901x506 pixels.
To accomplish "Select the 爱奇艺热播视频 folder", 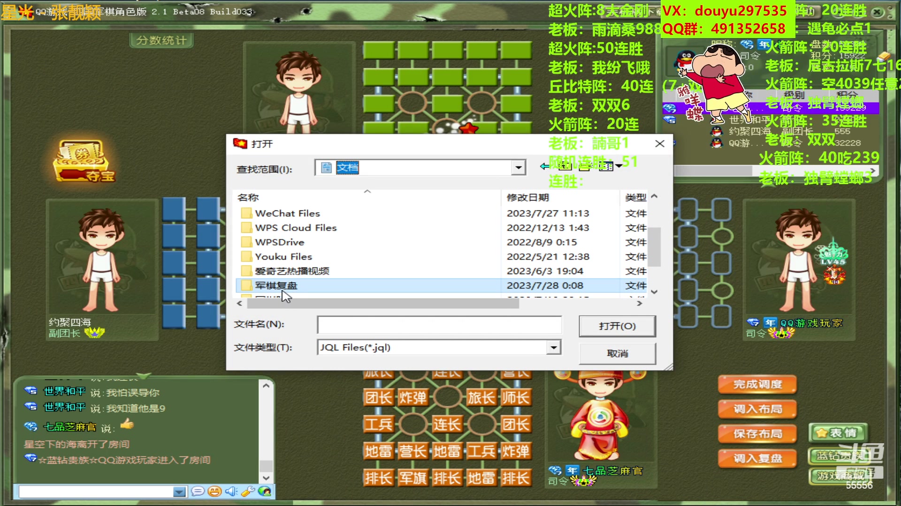I will tap(285, 271).
